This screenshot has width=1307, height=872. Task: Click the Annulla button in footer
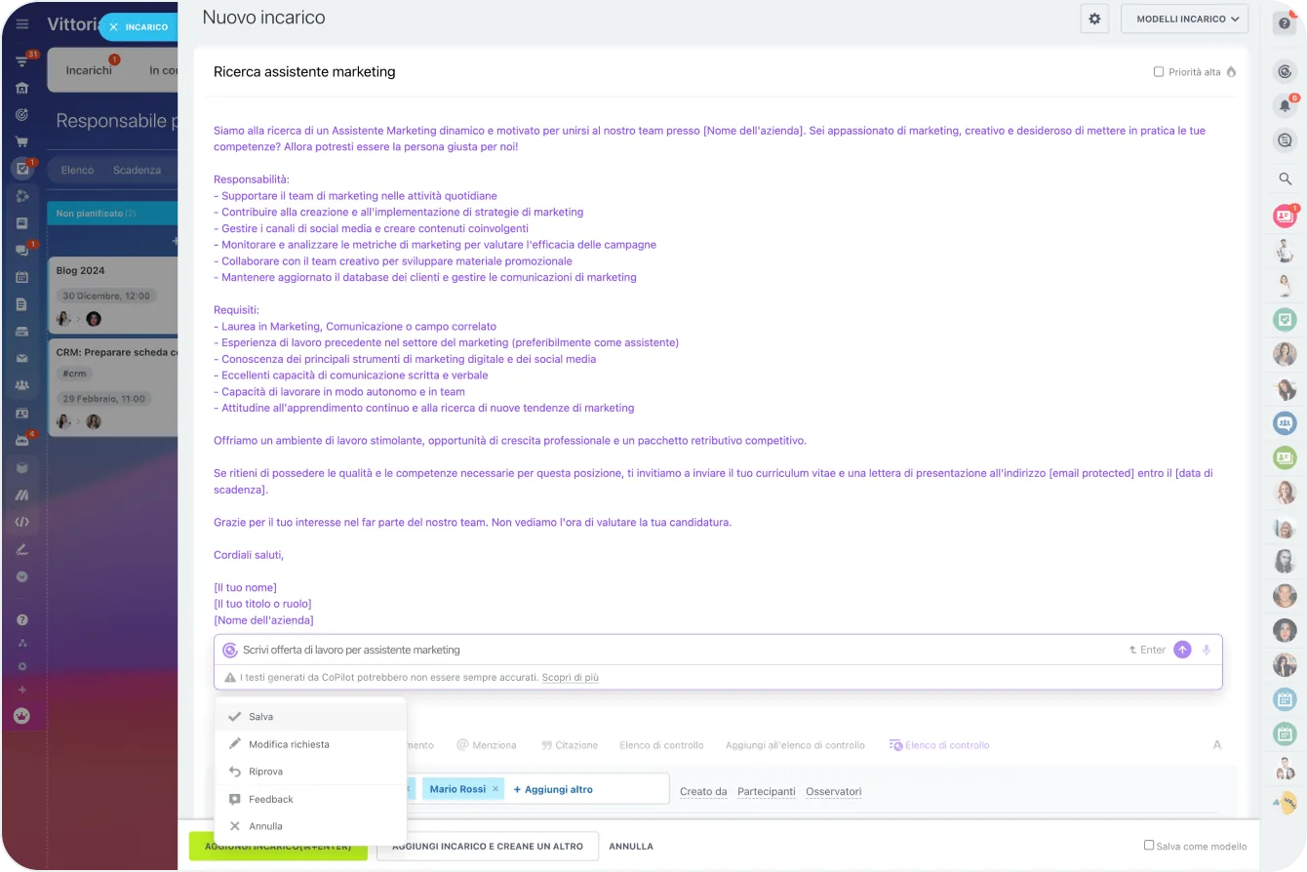point(631,847)
